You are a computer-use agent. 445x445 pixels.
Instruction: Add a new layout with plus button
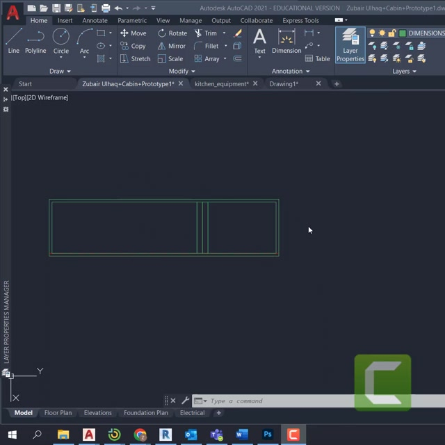[x=218, y=413]
